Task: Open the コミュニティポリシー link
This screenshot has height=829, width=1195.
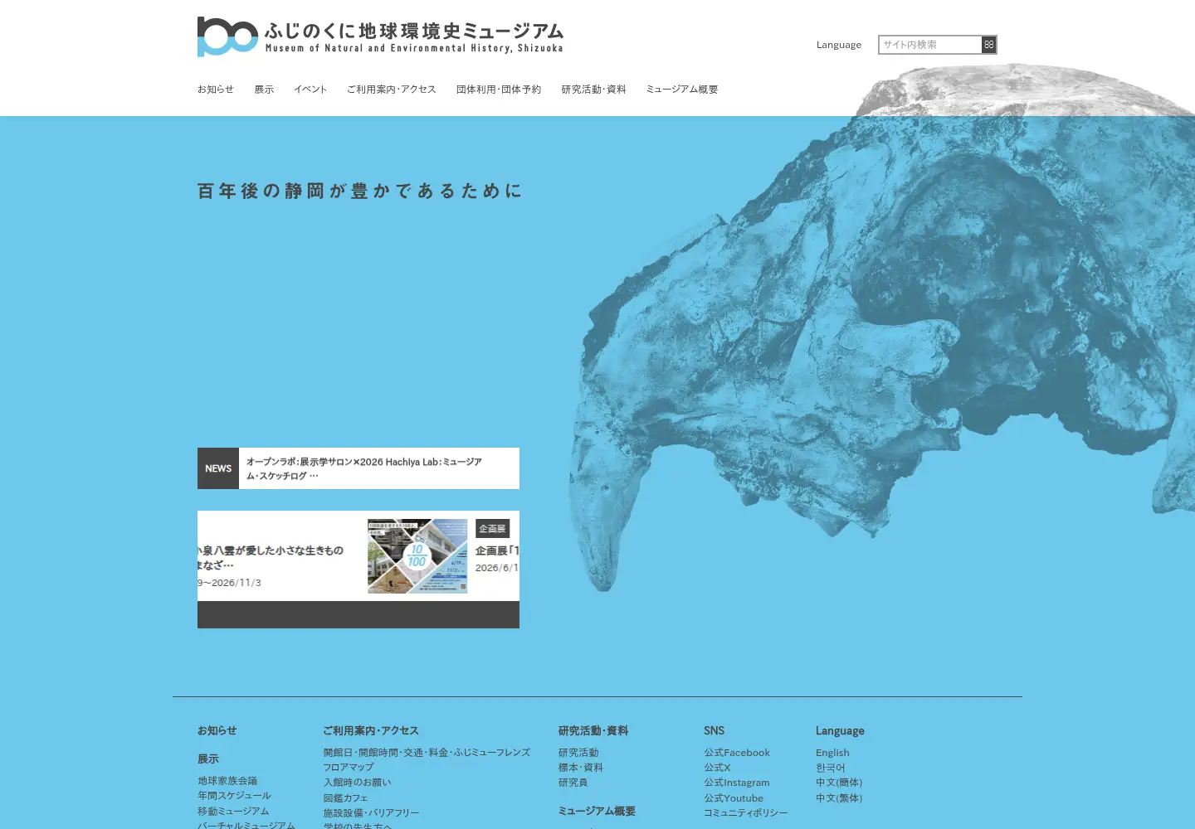Action: (x=746, y=812)
